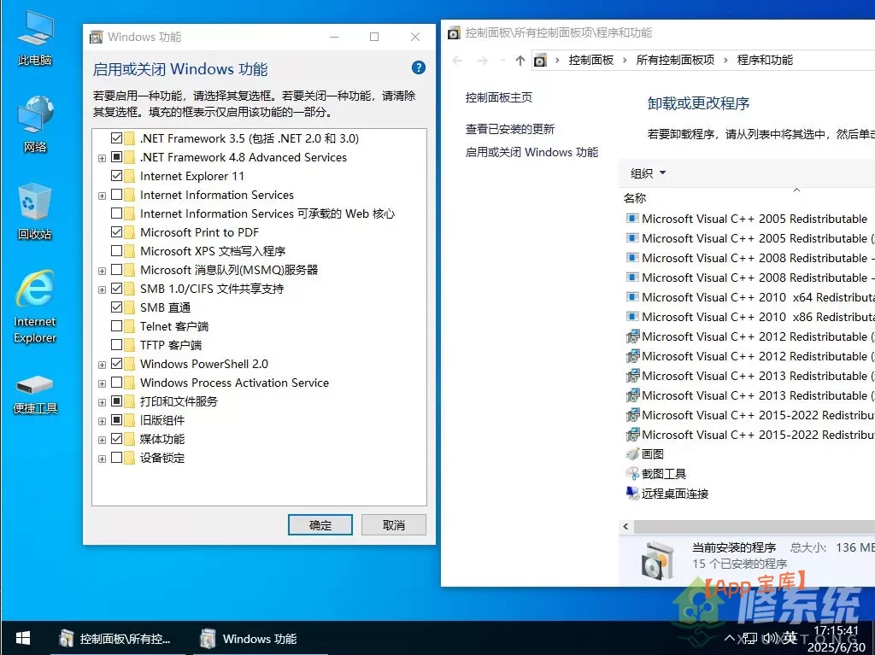Switch to Windows 功能 taskbar item

point(249,639)
